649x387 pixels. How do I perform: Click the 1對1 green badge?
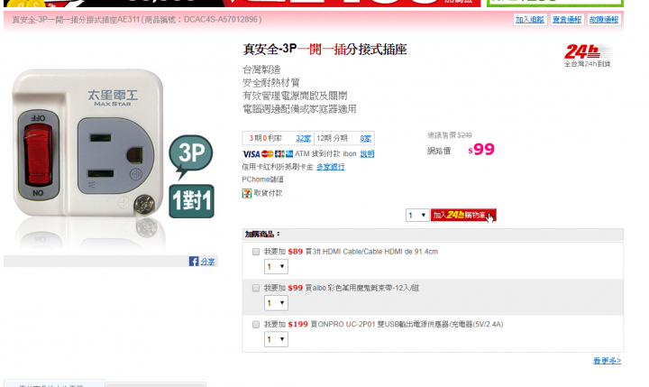click(x=192, y=201)
